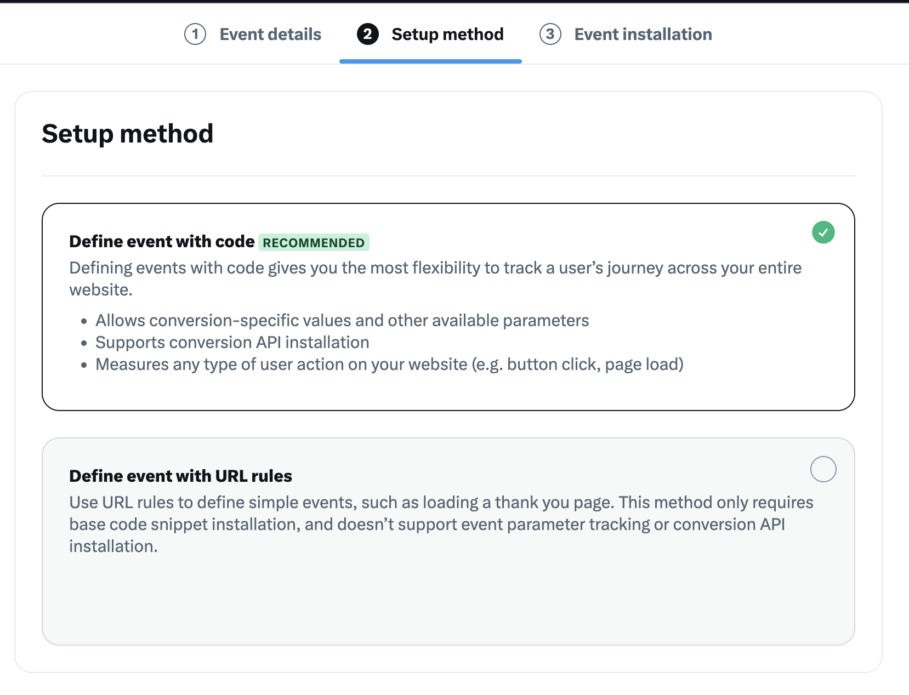The image size is (909, 695).
Task: Click the step 1 circle icon
Action: tap(195, 34)
